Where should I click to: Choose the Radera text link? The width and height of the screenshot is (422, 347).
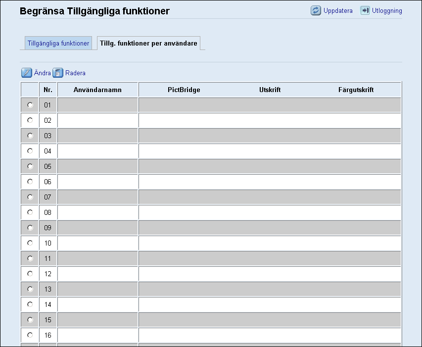pos(75,73)
